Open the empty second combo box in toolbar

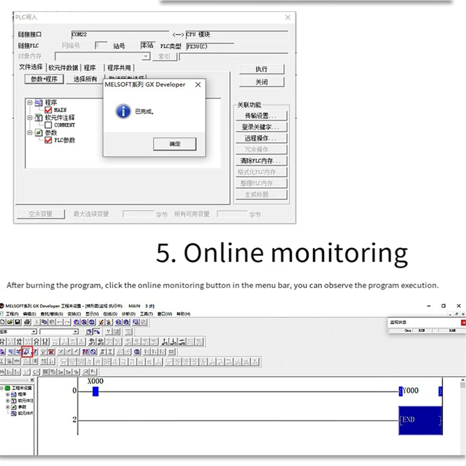[x=59, y=332]
